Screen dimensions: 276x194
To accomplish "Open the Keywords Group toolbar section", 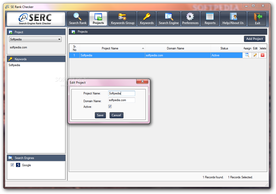I will tap(122, 19).
